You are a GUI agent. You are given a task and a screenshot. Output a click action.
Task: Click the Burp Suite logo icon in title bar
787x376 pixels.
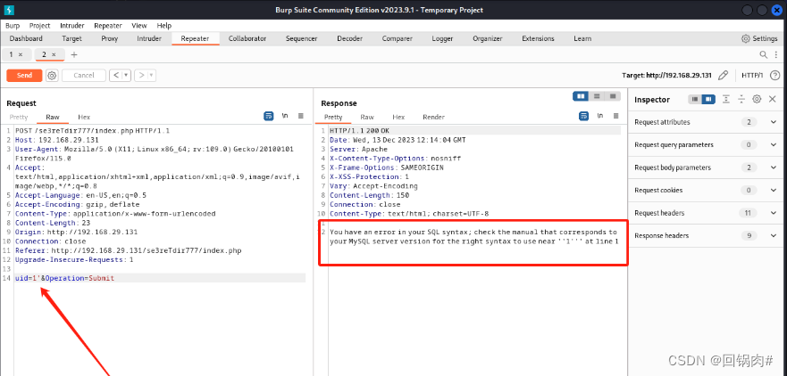point(9,10)
